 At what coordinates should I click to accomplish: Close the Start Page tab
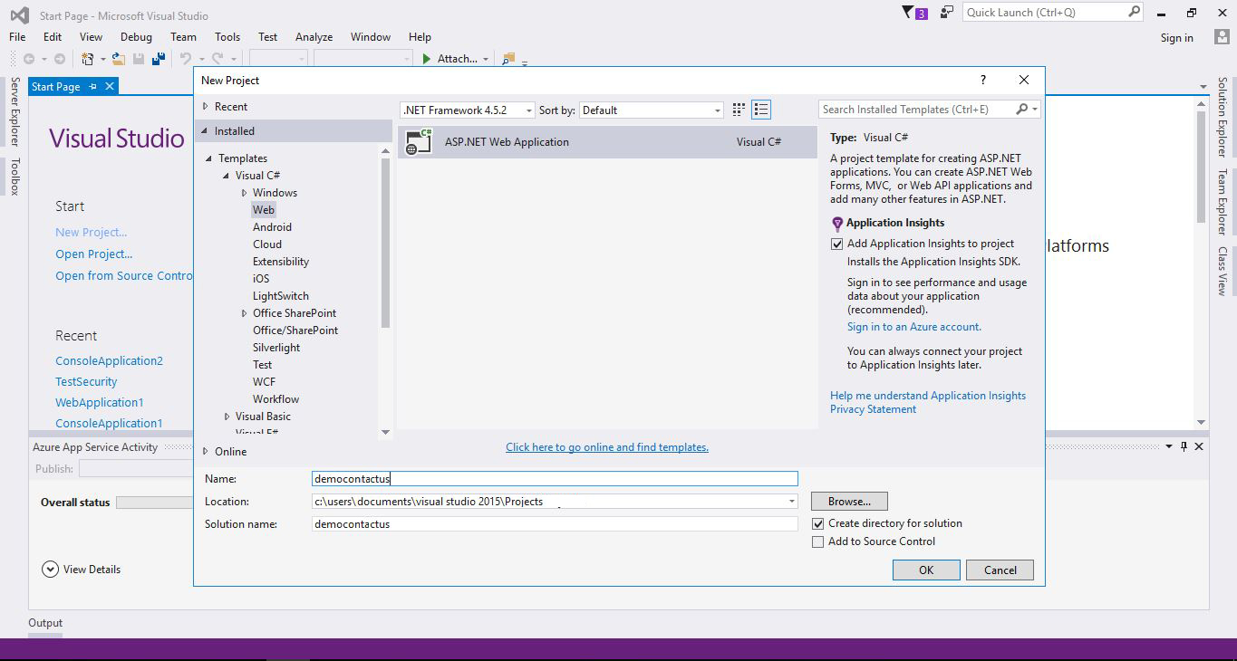(x=110, y=86)
